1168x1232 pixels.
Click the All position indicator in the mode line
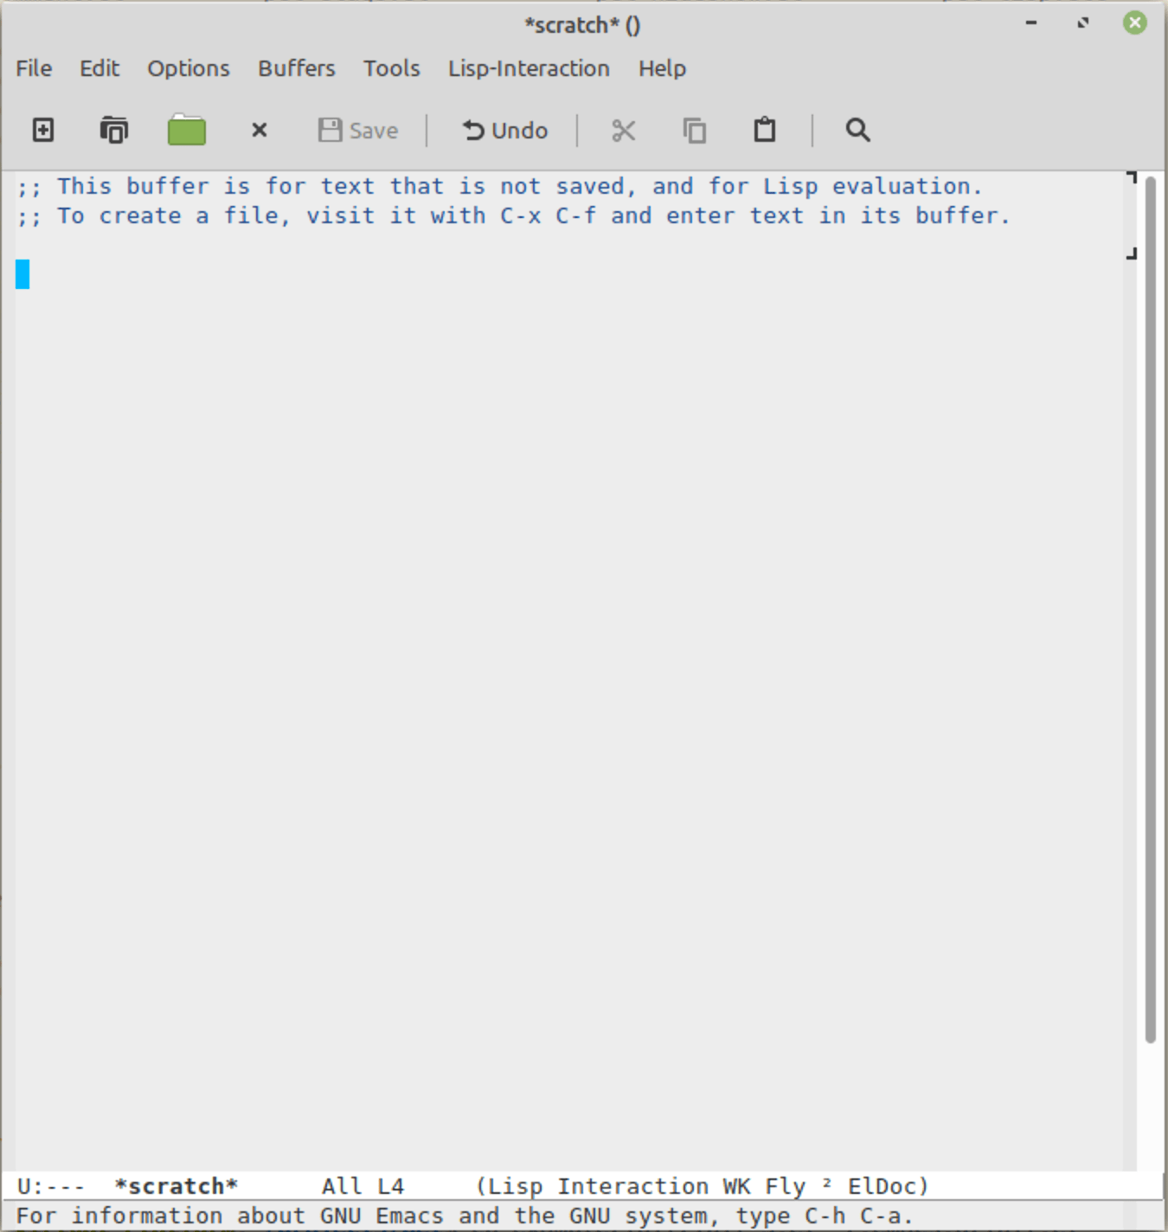pos(343,1186)
